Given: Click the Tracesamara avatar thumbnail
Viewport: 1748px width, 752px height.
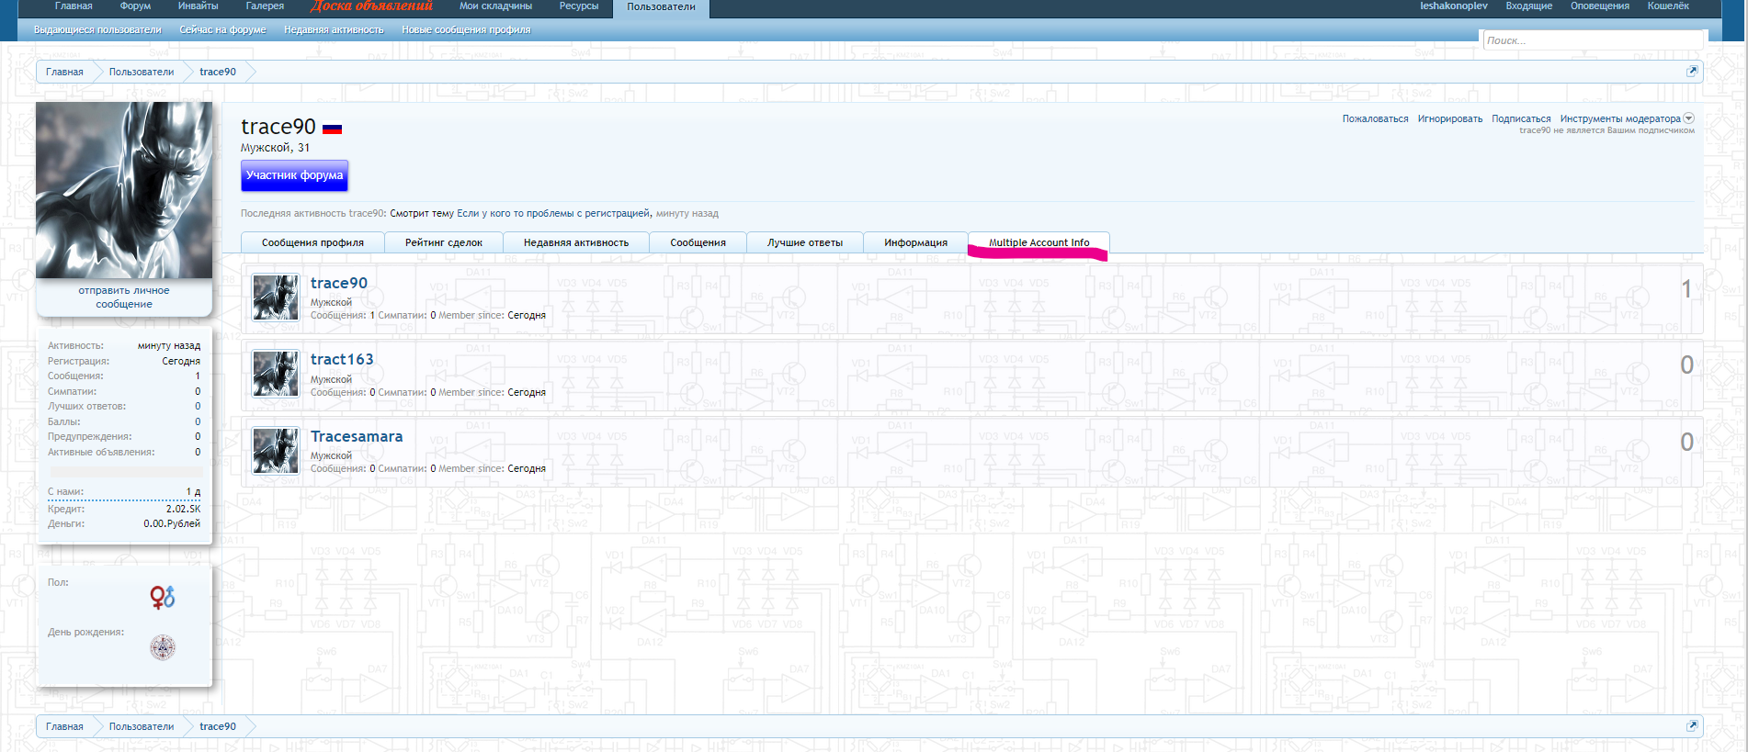Looking at the screenshot, I should pyautogui.click(x=276, y=451).
